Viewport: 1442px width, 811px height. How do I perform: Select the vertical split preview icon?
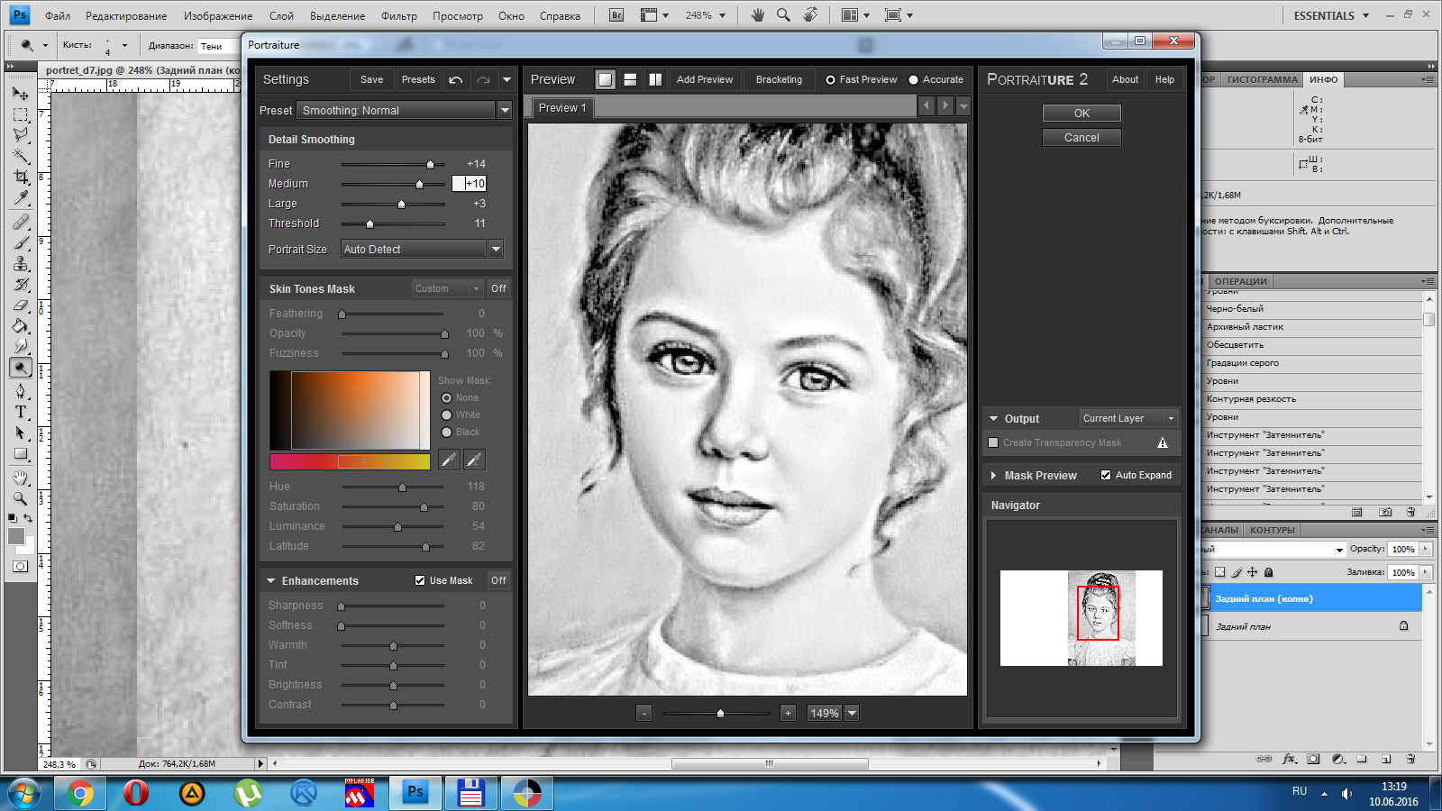[655, 79]
